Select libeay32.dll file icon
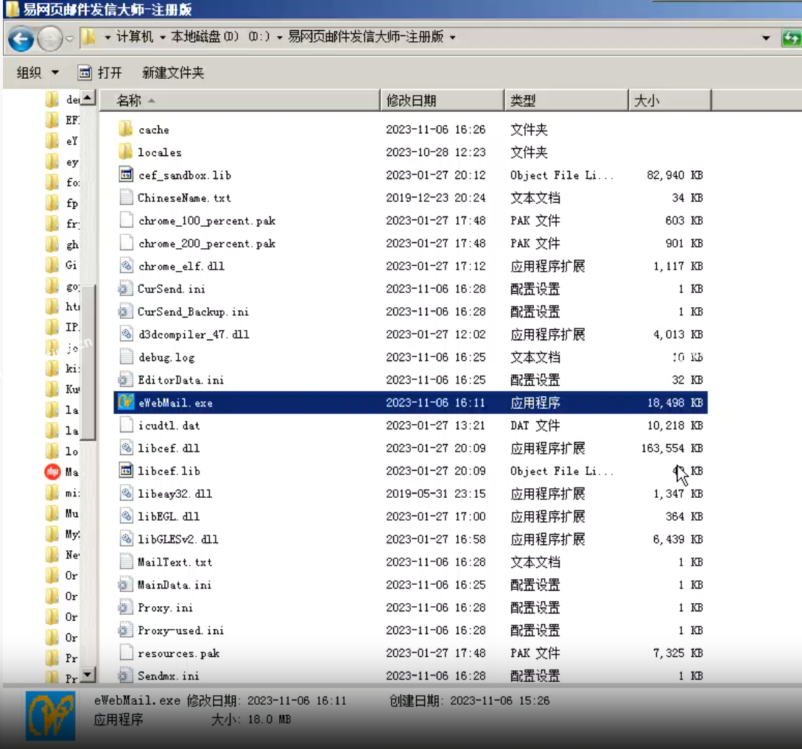The image size is (802, 749). click(x=126, y=493)
